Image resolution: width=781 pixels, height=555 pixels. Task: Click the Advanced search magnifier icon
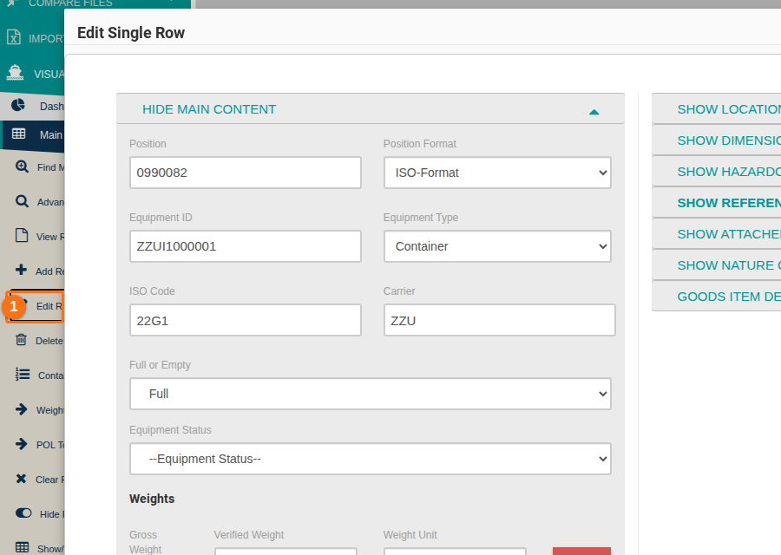pyautogui.click(x=22, y=201)
